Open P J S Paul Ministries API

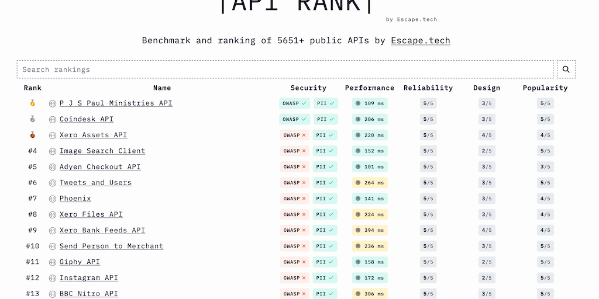click(116, 103)
